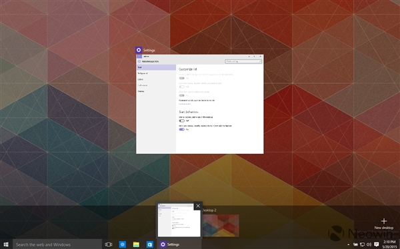Screen dimensions: 400x249
Task: Add a New desktop
Action: tap(384, 223)
